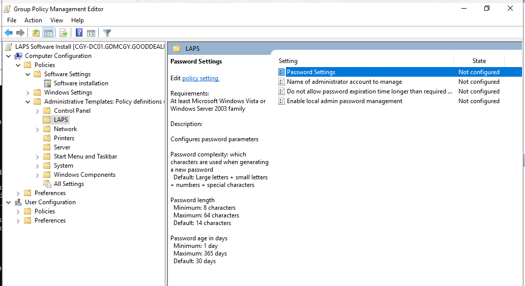Toggle Show/Hide Action Pane toolbar icon
The image size is (525, 286).
pyautogui.click(x=91, y=33)
